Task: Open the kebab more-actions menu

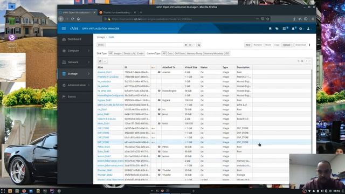Action: [309, 45]
